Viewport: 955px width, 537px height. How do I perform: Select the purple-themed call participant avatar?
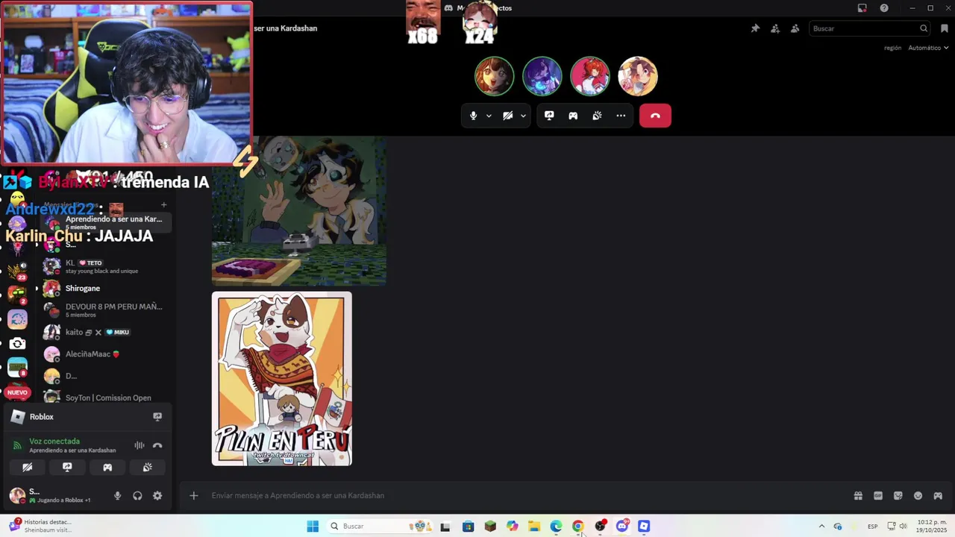(542, 76)
